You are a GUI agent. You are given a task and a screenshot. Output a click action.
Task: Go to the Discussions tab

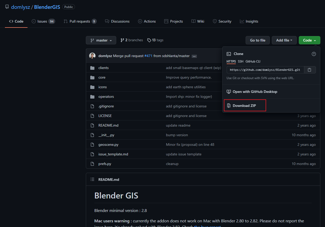pyautogui.click(x=117, y=21)
